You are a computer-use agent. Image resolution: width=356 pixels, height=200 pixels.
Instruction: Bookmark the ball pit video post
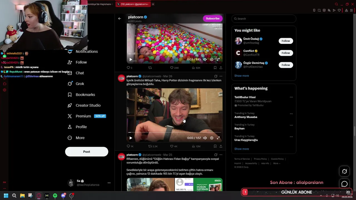point(215,67)
